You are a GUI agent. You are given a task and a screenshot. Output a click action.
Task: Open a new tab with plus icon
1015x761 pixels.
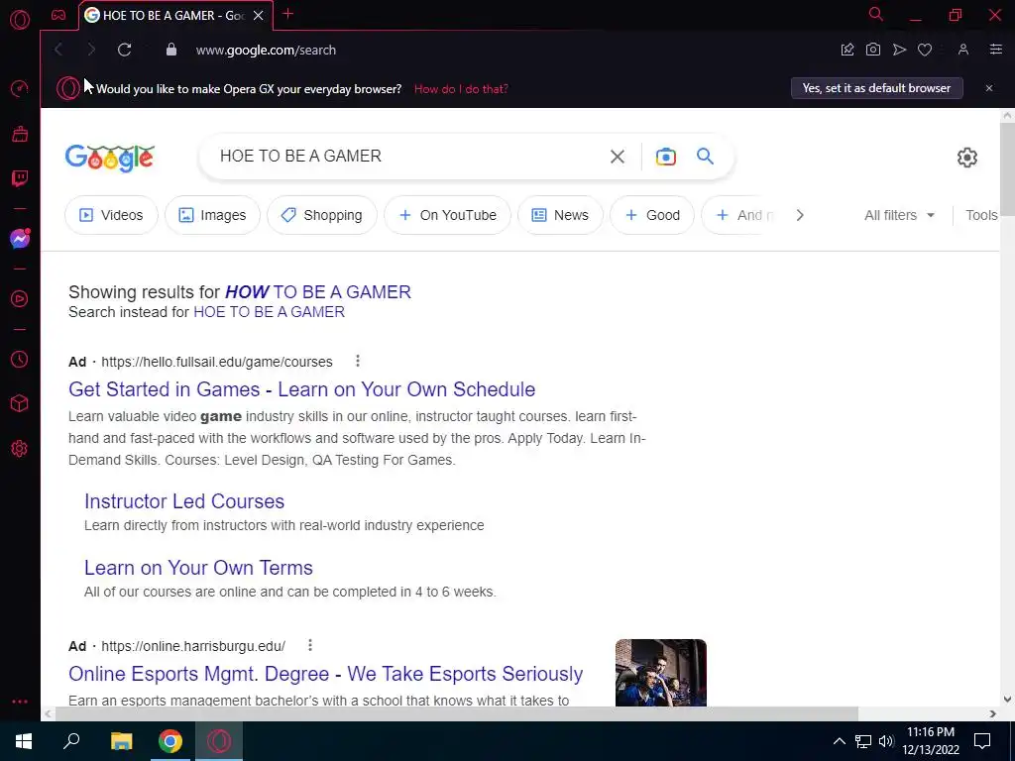point(288,14)
